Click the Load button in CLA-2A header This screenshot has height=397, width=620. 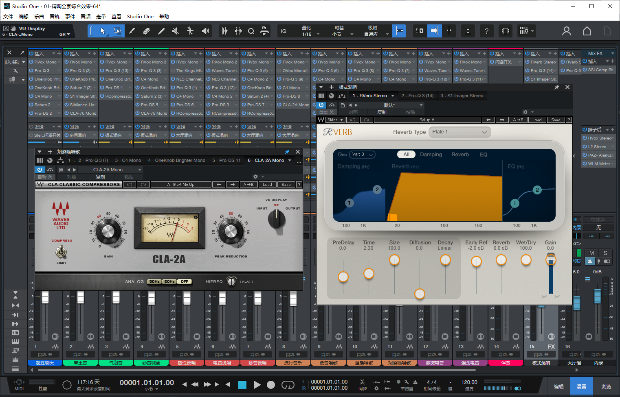pos(267,185)
